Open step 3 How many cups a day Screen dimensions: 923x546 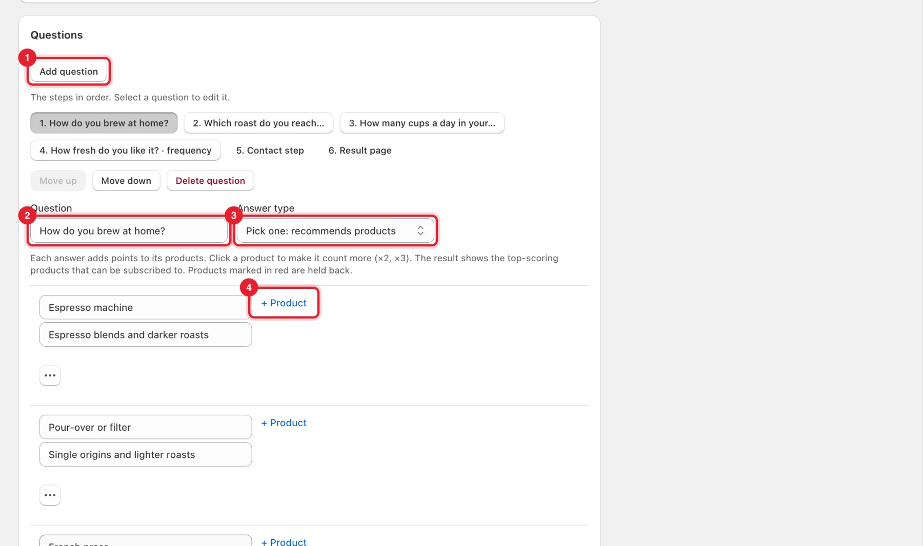422,123
